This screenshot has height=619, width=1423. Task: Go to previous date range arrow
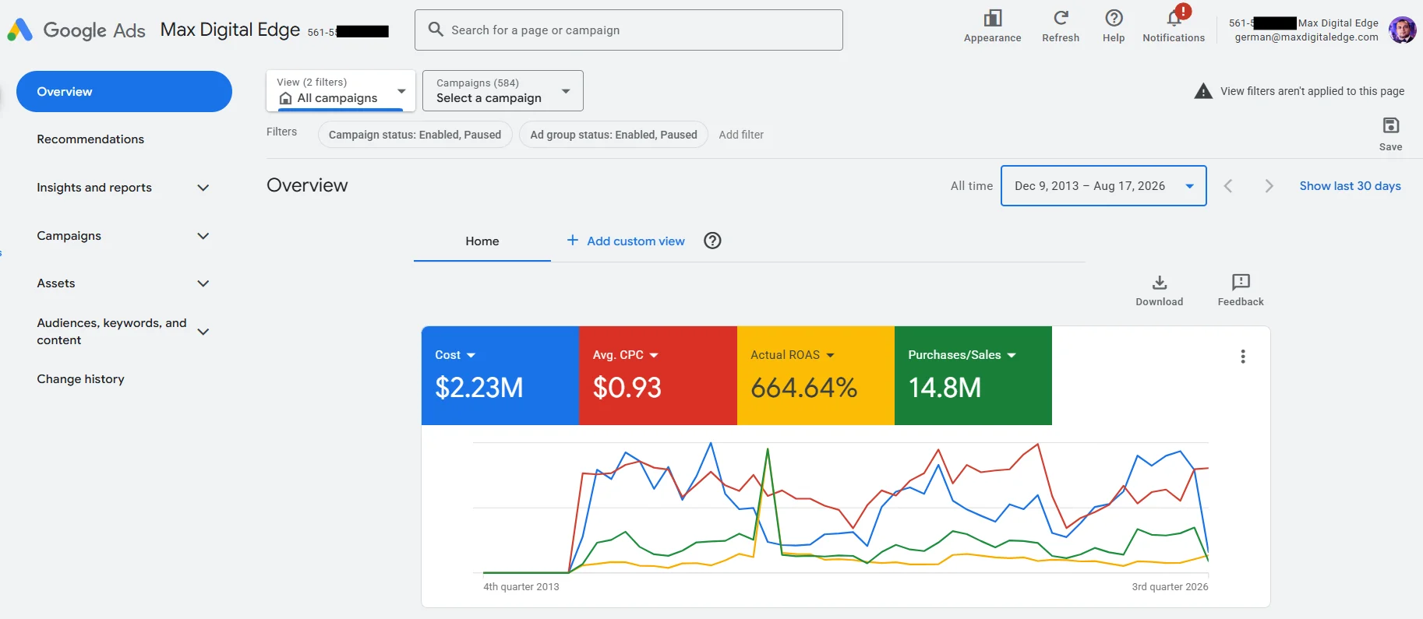pyautogui.click(x=1228, y=186)
